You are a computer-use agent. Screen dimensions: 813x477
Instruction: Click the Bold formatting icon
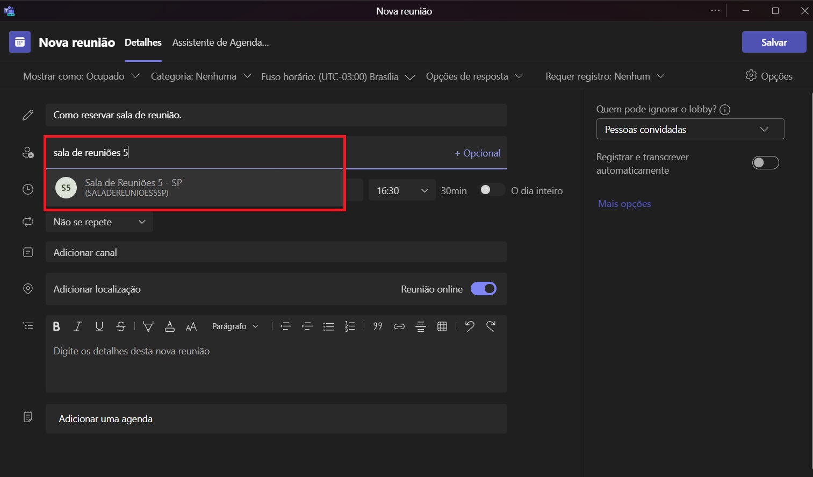(x=56, y=326)
